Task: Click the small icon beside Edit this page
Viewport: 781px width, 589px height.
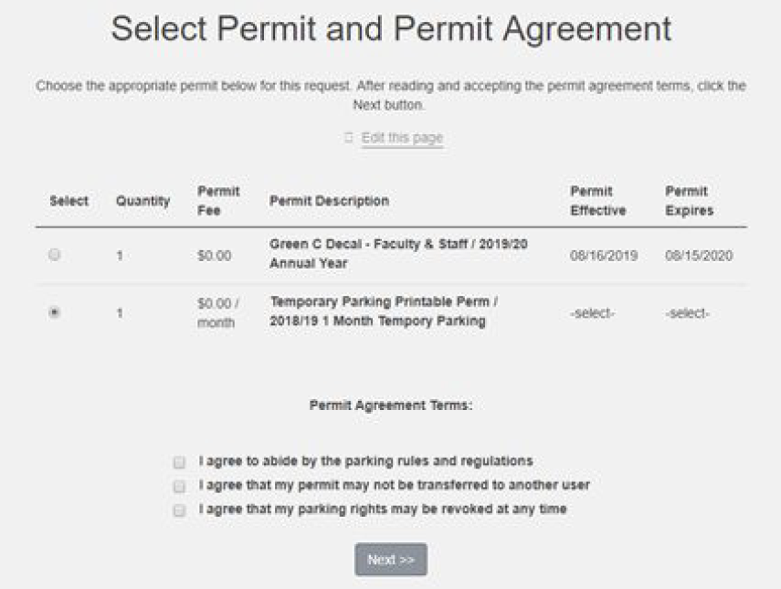Action: click(x=348, y=138)
